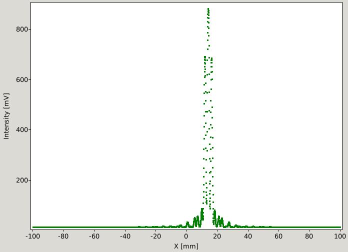Select the X [mm] axis title
Screen dimensions: 348x252
(186, 246)
